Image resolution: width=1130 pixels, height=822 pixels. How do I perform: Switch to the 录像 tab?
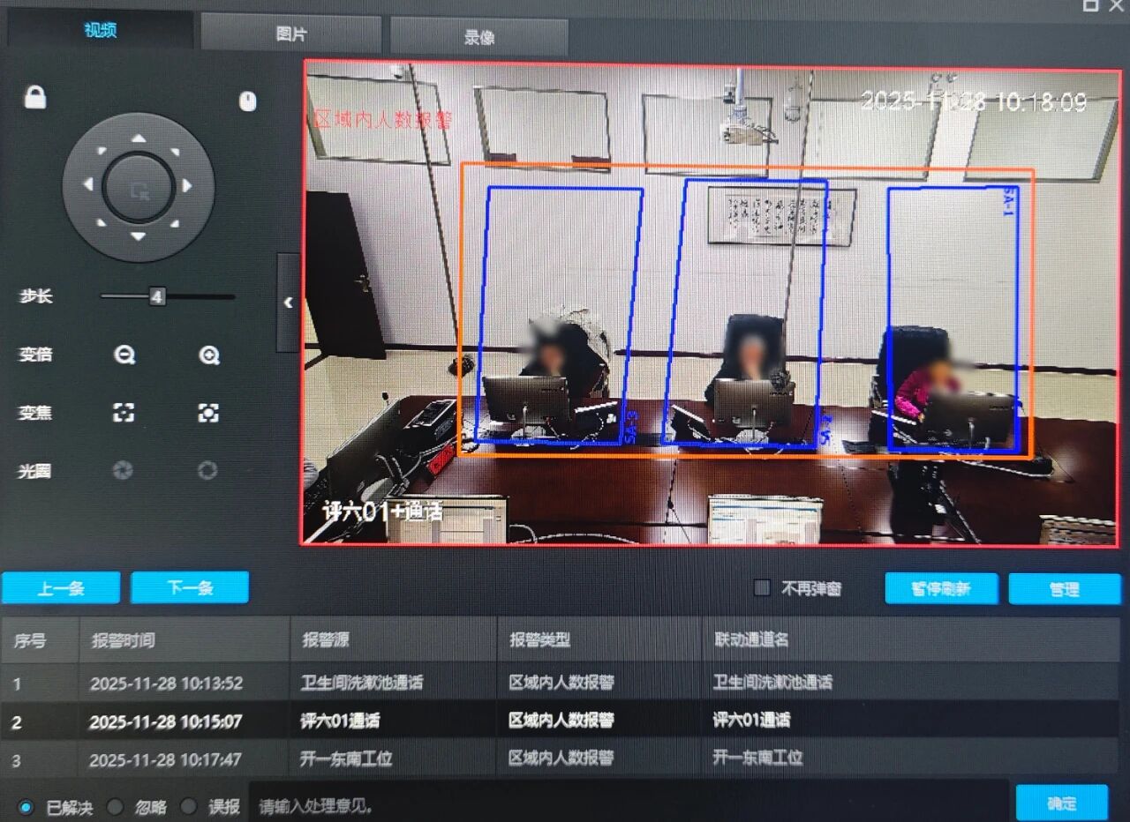[479, 37]
